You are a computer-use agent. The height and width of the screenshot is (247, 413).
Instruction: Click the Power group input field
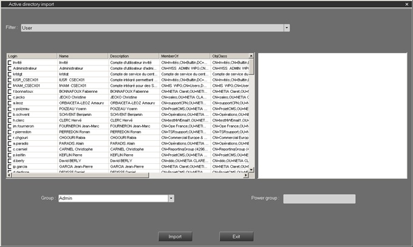319,198
